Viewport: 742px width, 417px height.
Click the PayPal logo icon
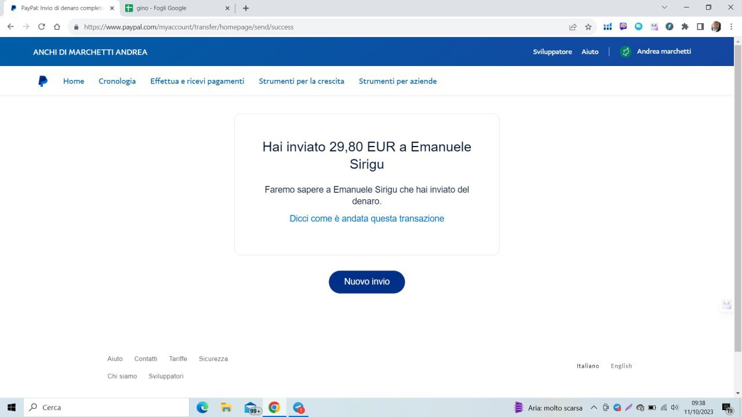pyautogui.click(x=43, y=81)
